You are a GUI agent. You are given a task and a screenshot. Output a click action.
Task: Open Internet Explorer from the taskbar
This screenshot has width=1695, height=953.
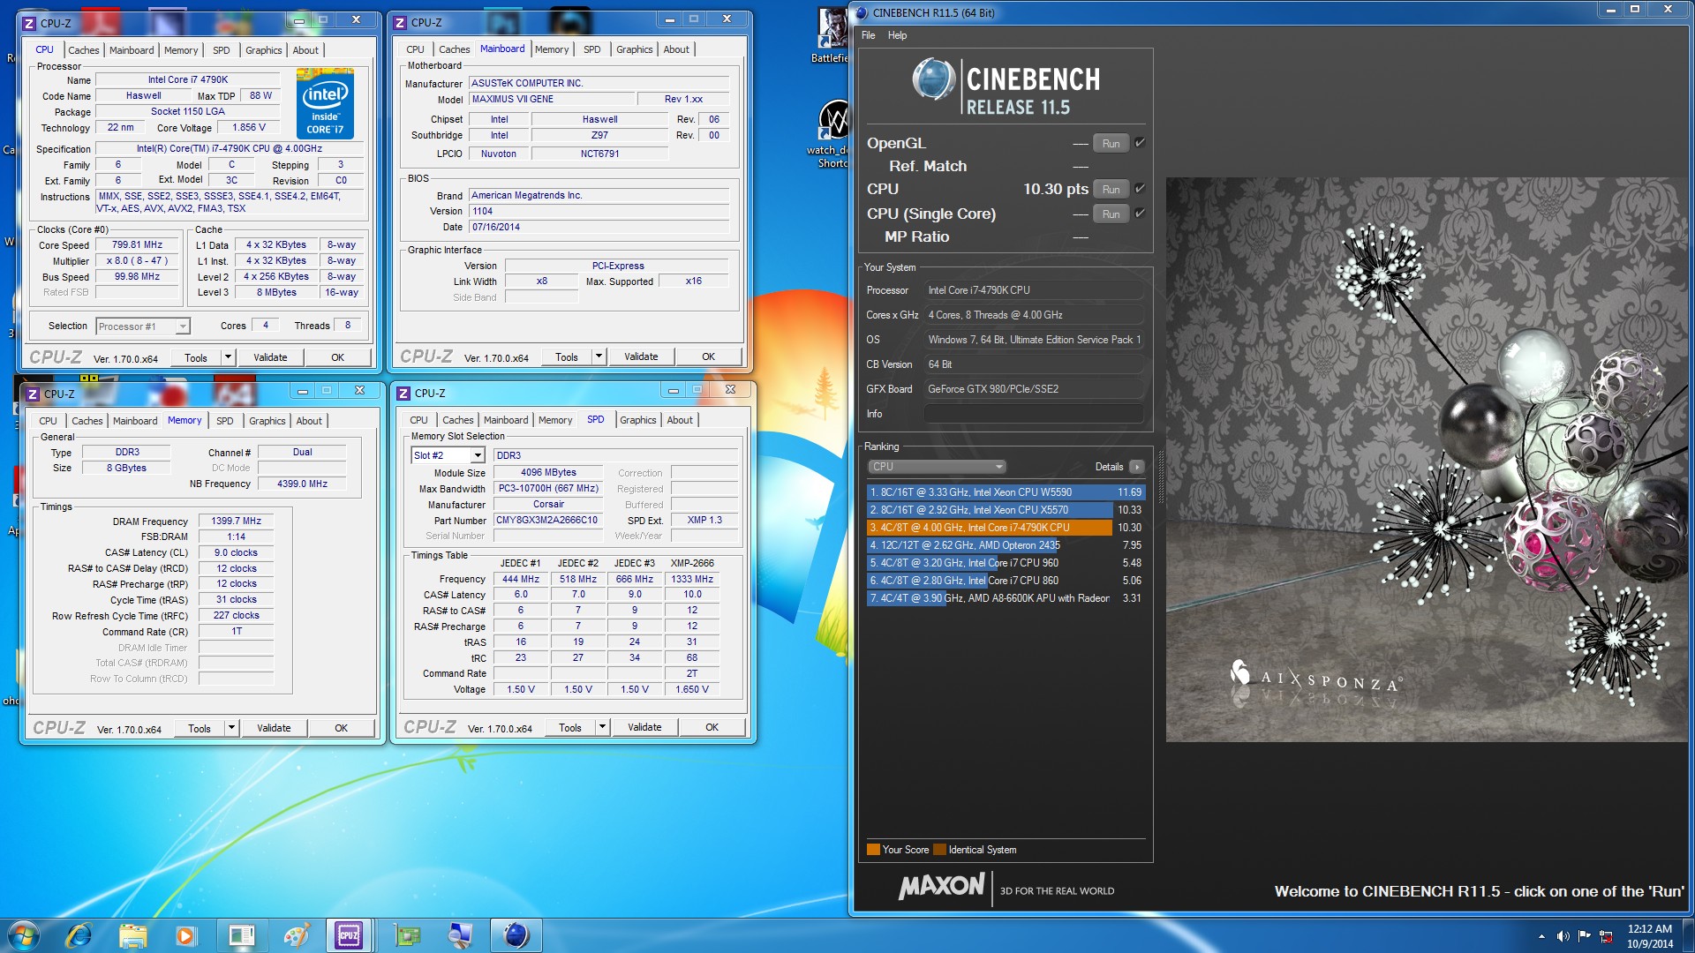(x=79, y=935)
